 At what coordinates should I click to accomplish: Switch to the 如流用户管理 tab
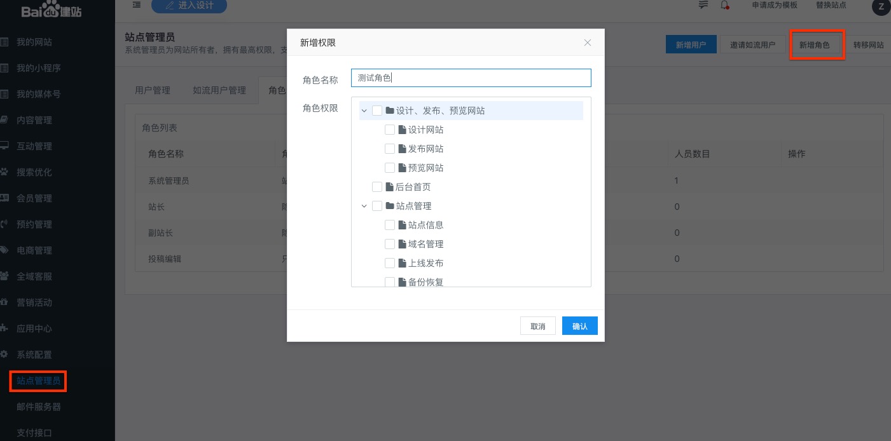[219, 90]
